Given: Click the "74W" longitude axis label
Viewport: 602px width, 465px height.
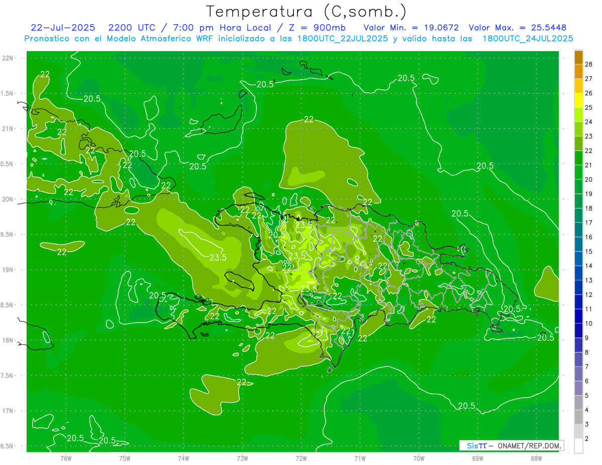Looking at the screenshot, I should [x=184, y=458].
